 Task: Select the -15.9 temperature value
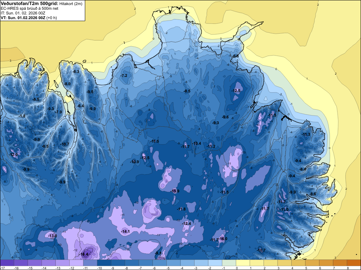175,191
